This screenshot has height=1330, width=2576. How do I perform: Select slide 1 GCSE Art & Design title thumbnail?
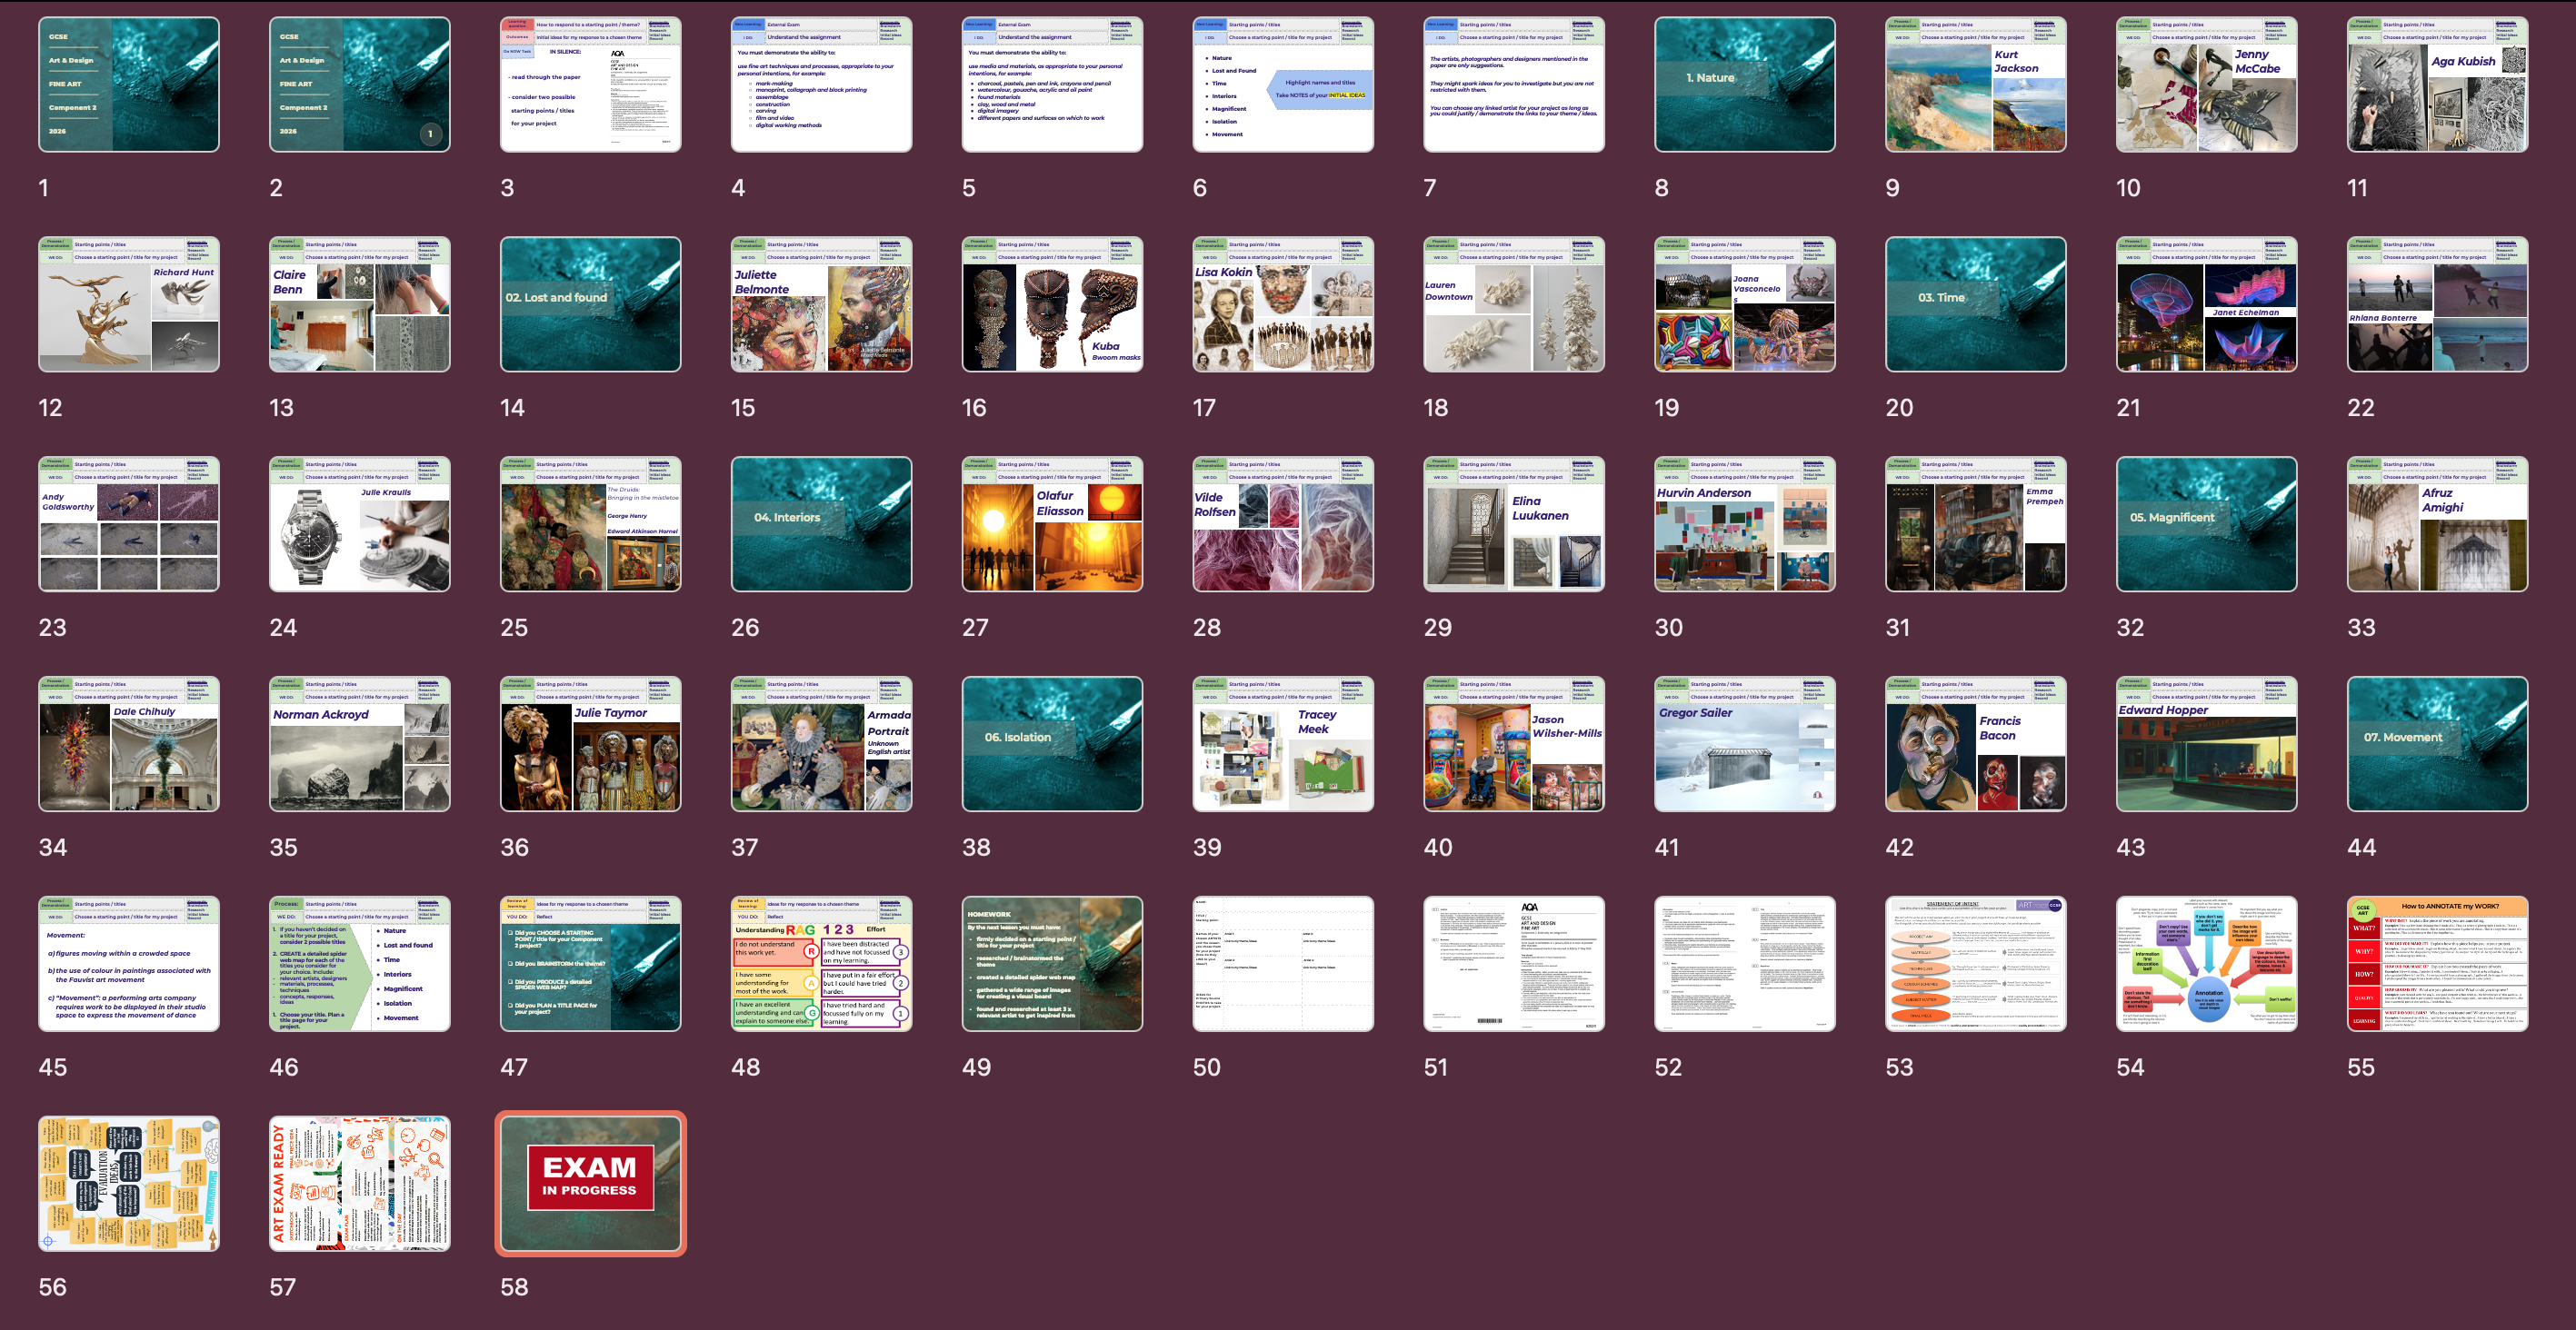(x=129, y=84)
